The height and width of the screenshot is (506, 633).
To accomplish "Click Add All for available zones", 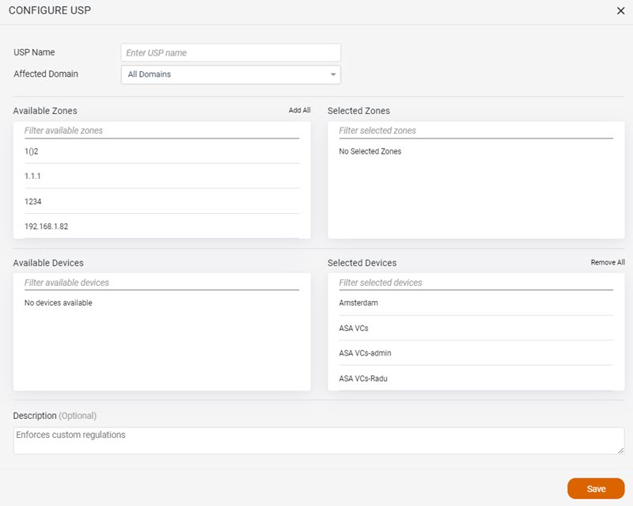I will pos(299,110).
